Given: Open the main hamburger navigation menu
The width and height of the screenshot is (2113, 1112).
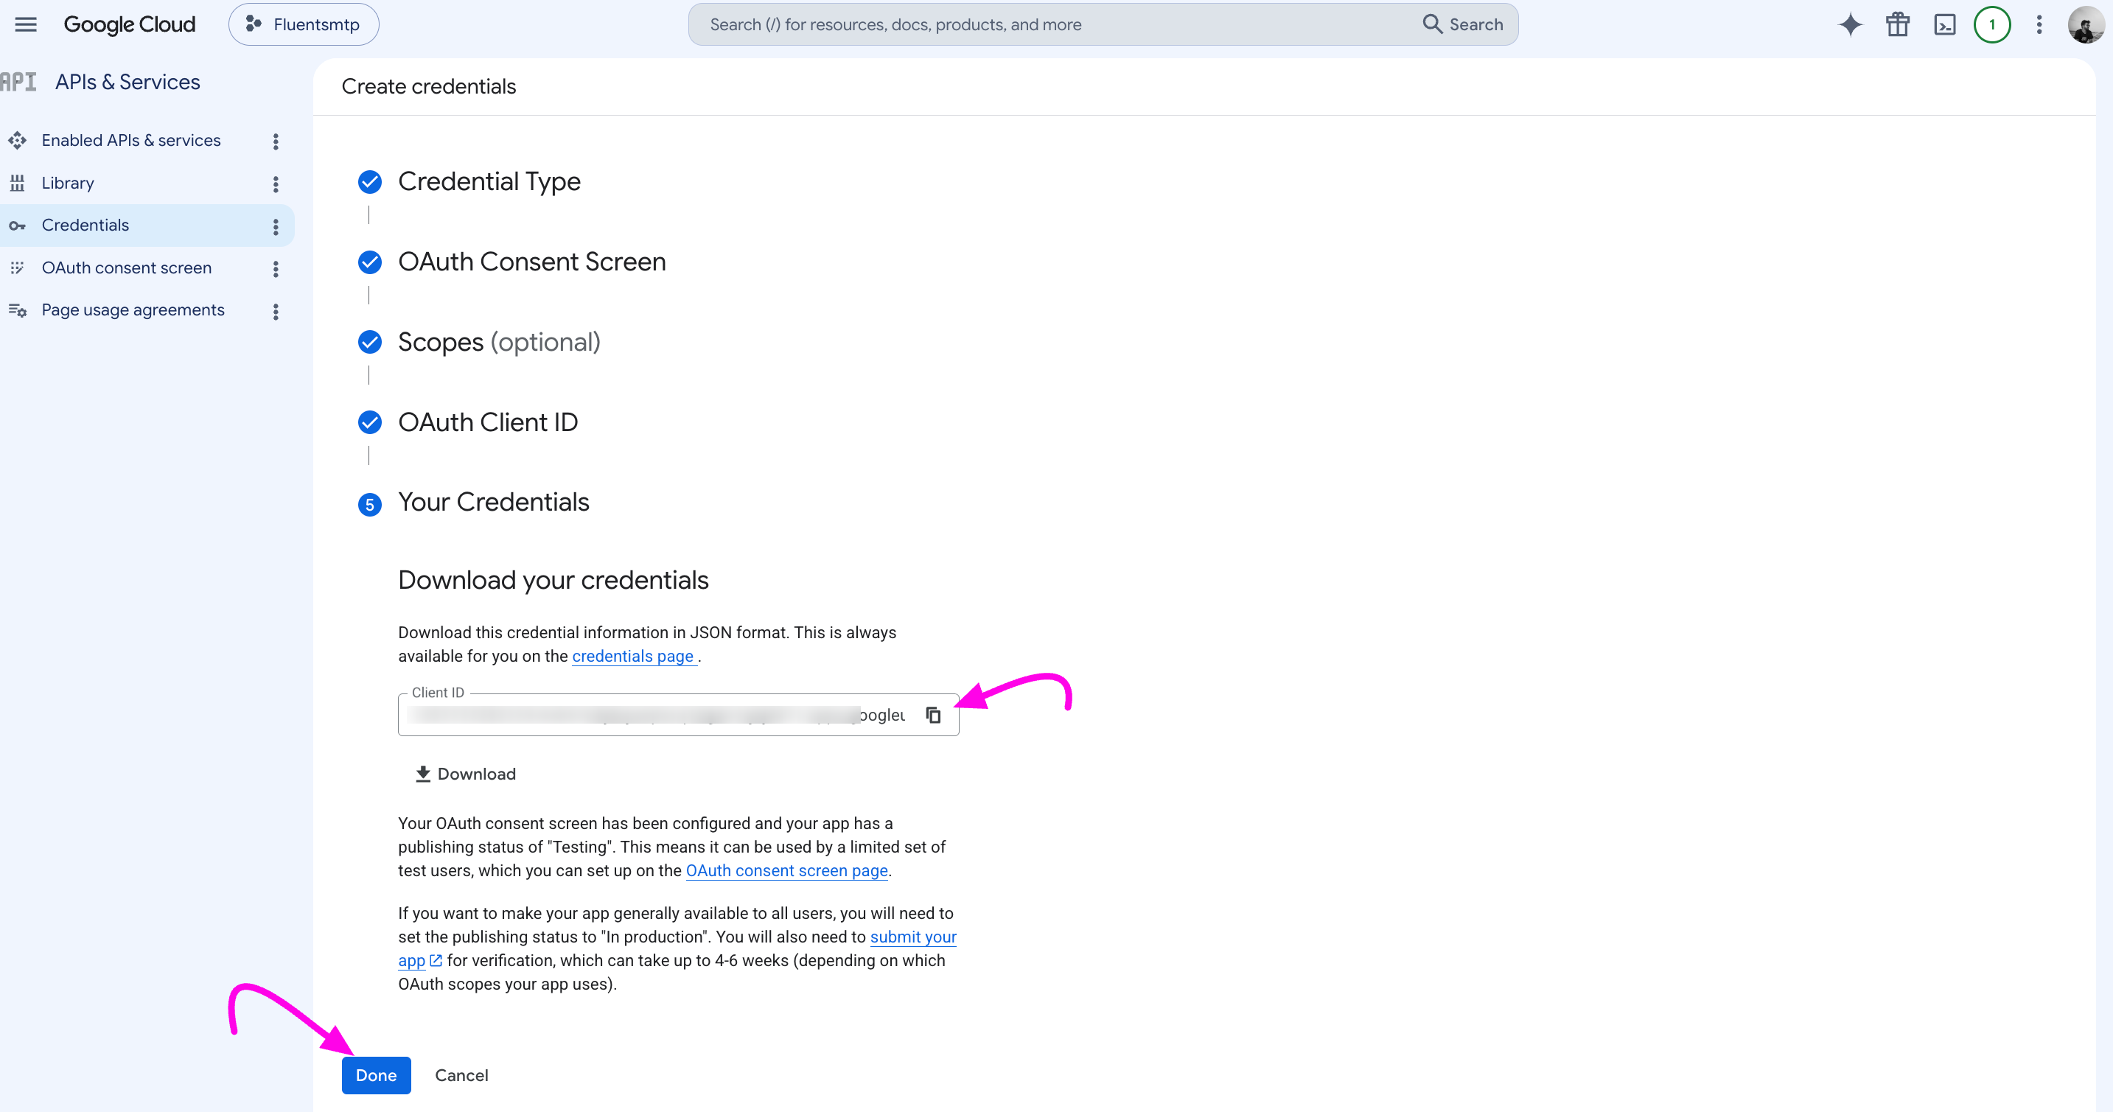Looking at the screenshot, I should (27, 24).
